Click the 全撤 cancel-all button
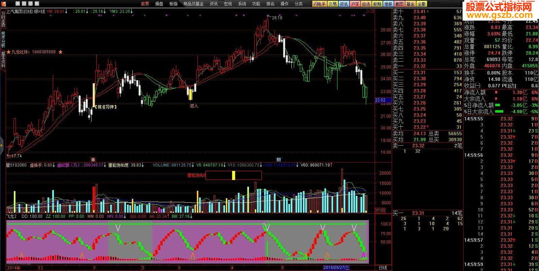Image resolution: width=539 pixels, height=271 pixels. [x=421, y=4]
